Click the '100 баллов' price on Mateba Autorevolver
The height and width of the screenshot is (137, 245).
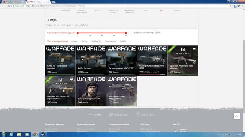114,102
